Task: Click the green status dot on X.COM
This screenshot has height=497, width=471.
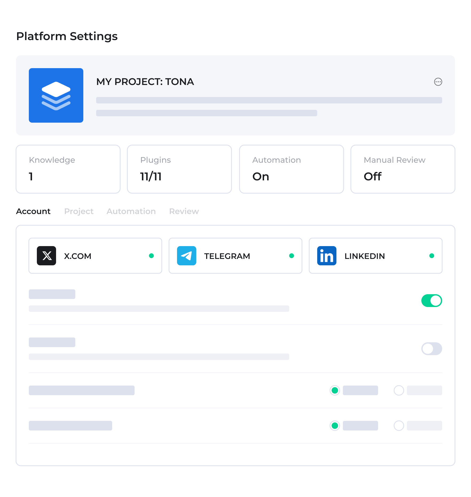Action: coord(151,256)
